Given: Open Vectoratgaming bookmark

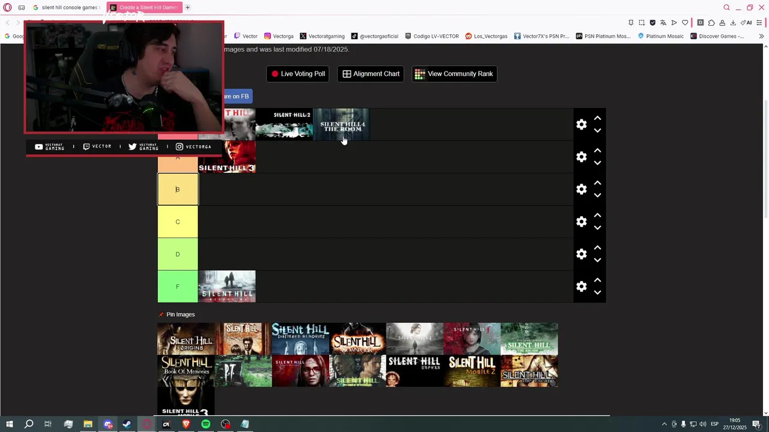Looking at the screenshot, I should [322, 36].
